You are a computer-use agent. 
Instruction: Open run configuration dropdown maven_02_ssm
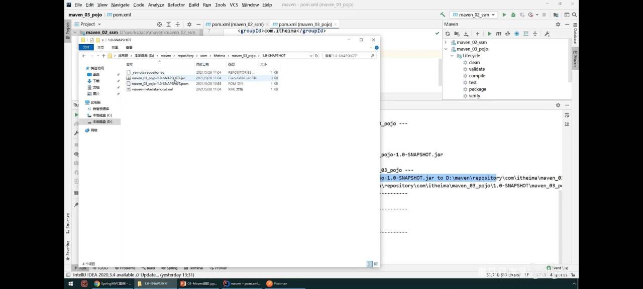(x=473, y=15)
